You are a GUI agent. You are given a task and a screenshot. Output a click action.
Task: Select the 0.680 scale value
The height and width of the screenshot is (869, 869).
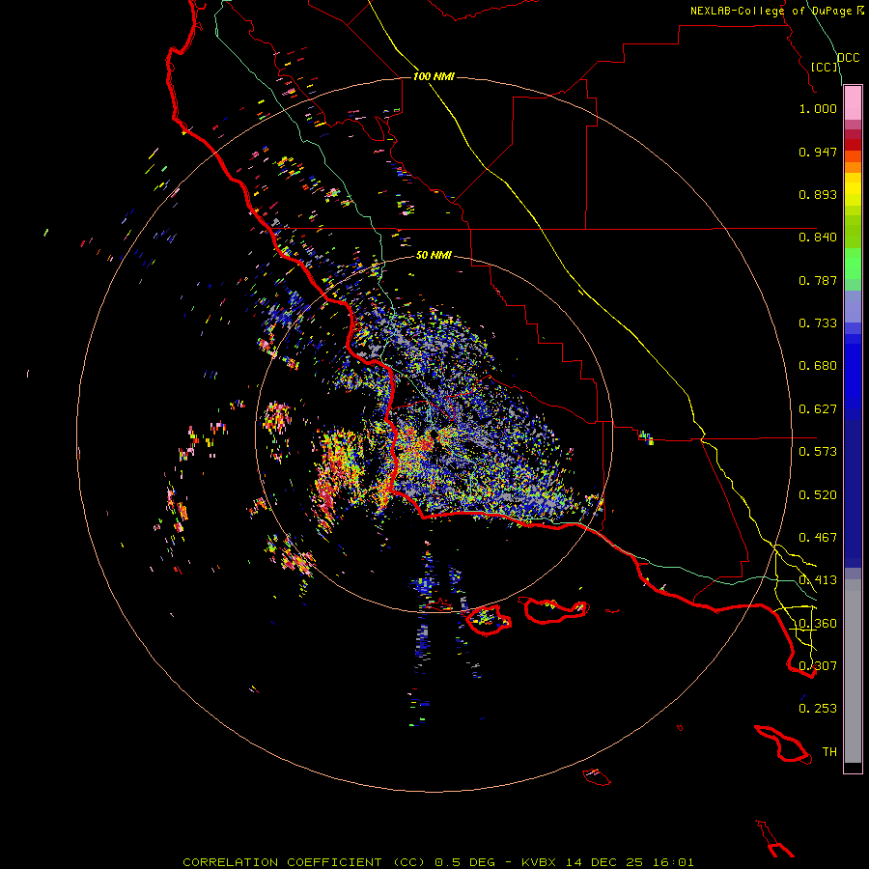pos(818,366)
